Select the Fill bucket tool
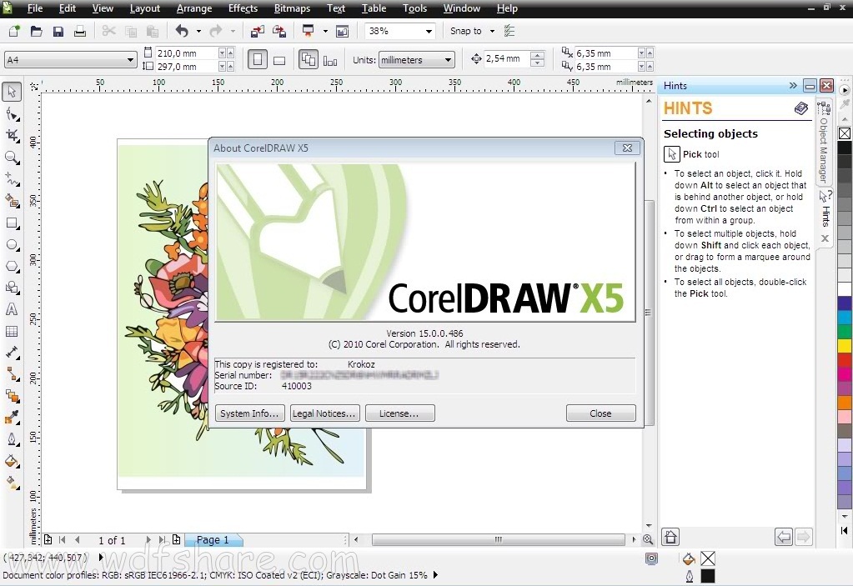The height and width of the screenshot is (586, 853). [12, 461]
